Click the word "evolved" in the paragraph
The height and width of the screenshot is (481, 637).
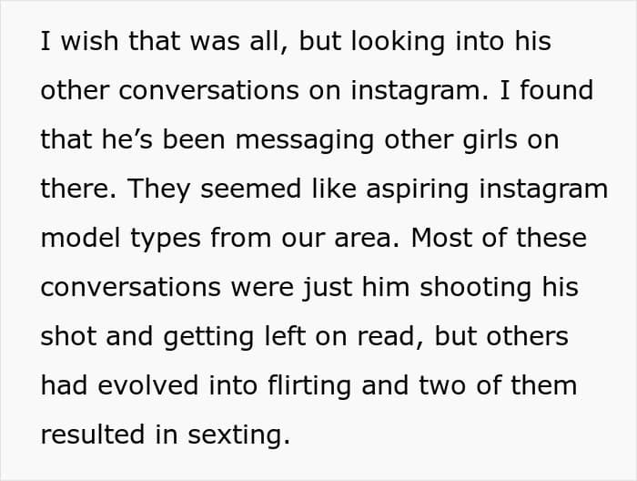click(147, 385)
